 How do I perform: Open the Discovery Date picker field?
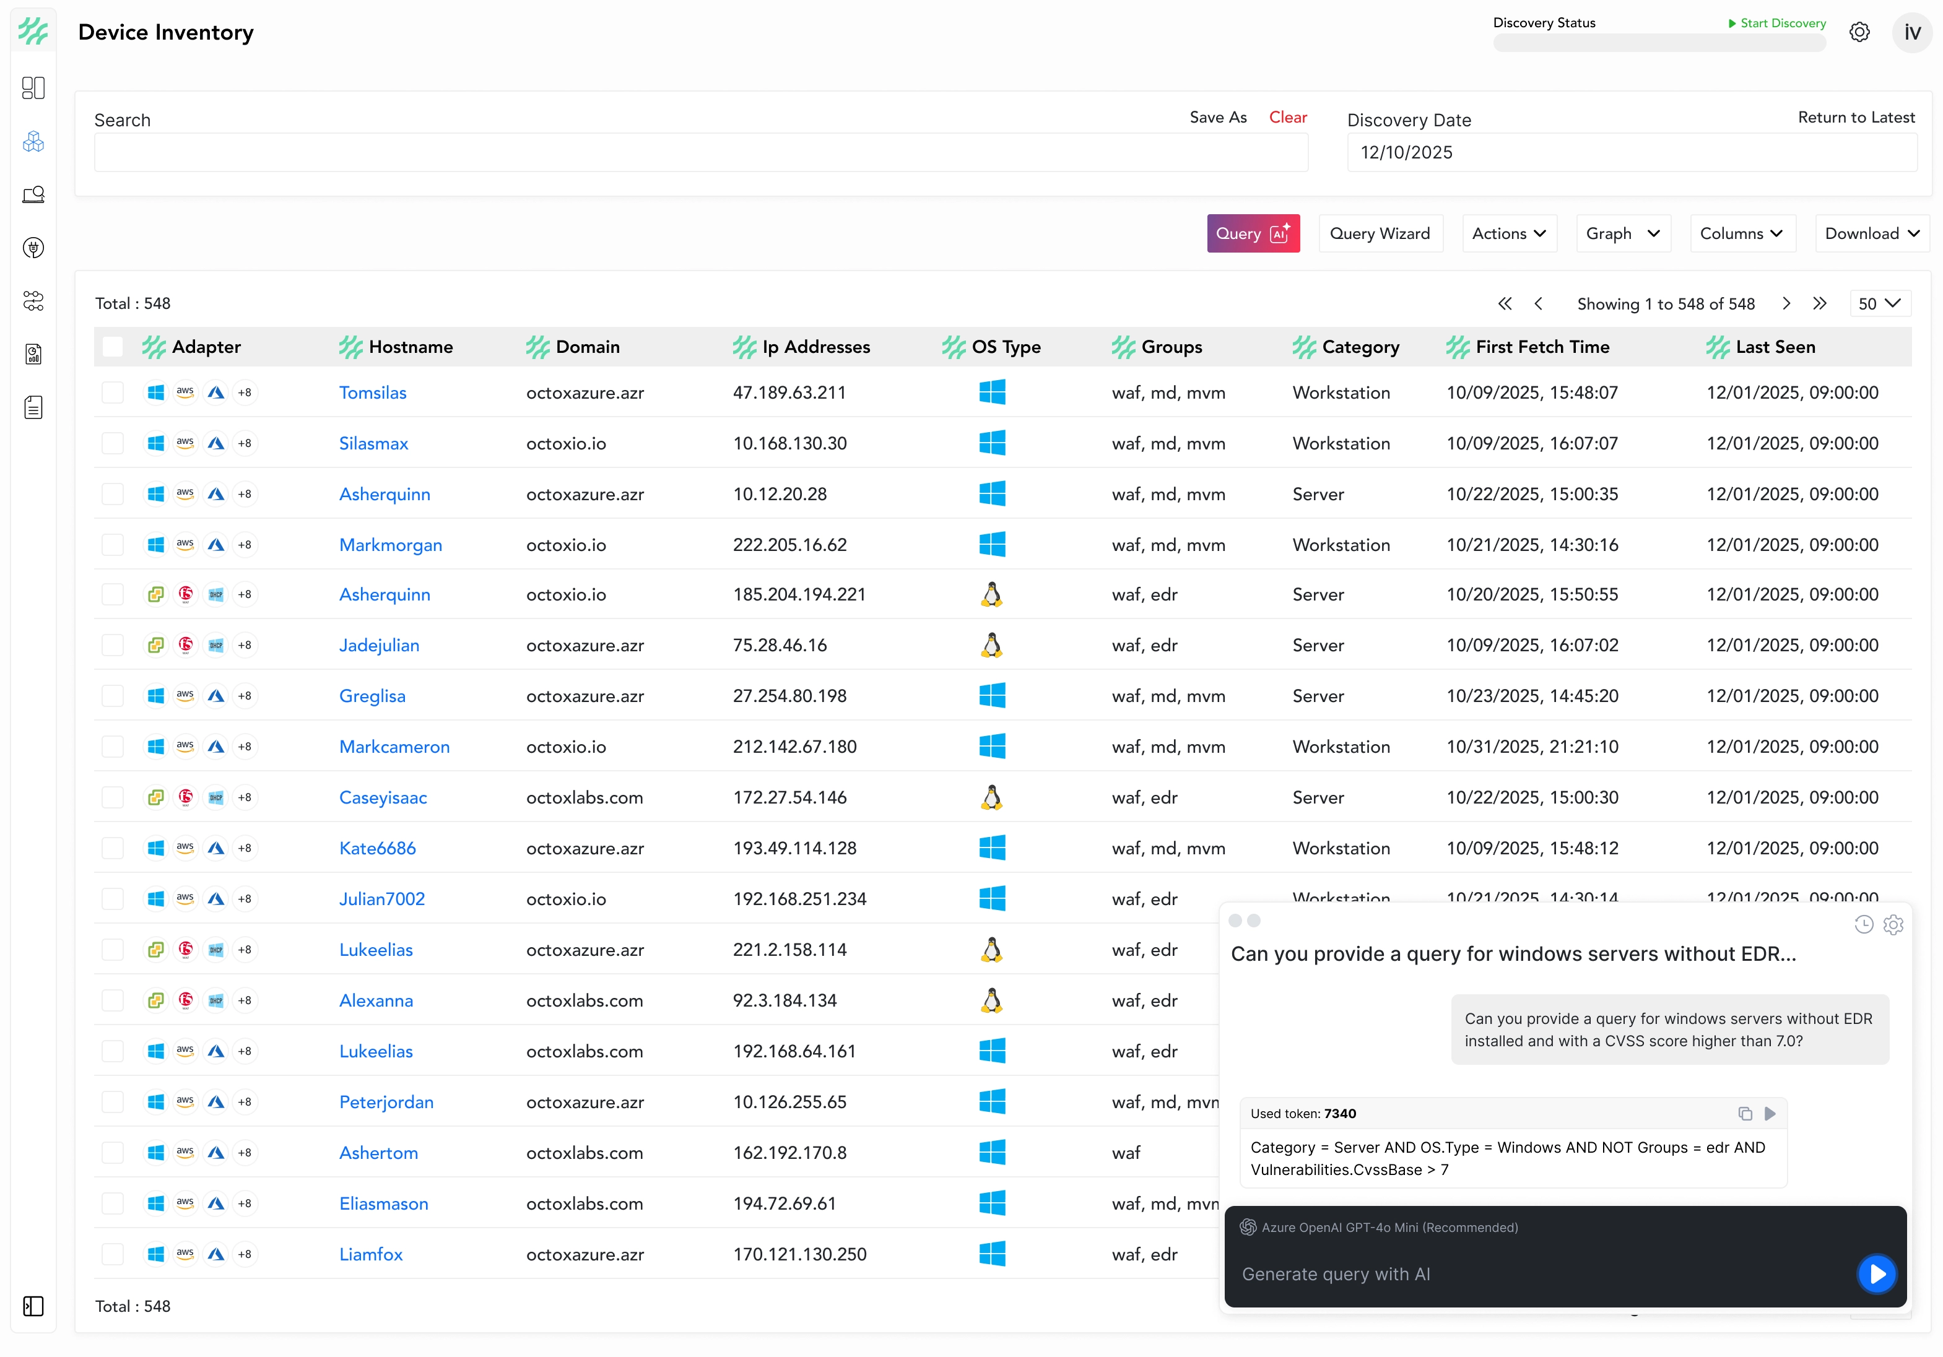coord(1632,152)
